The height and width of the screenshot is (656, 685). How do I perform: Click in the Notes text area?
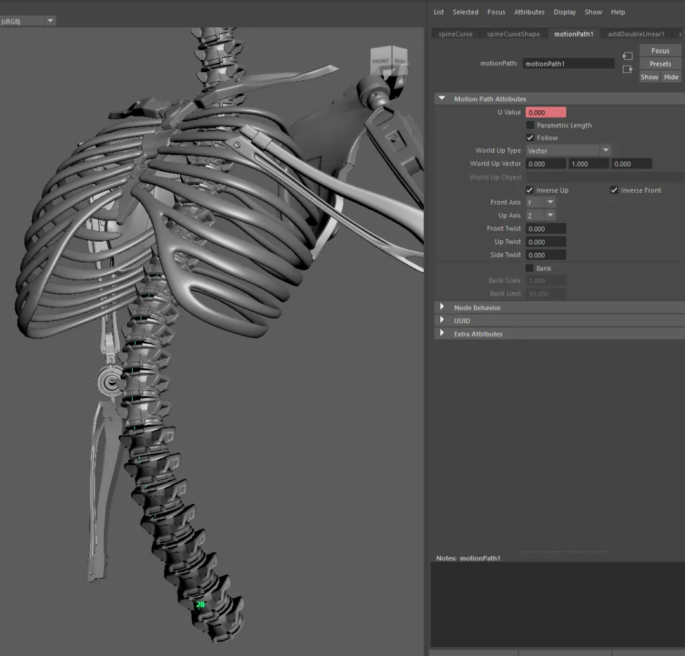point(558,605)
